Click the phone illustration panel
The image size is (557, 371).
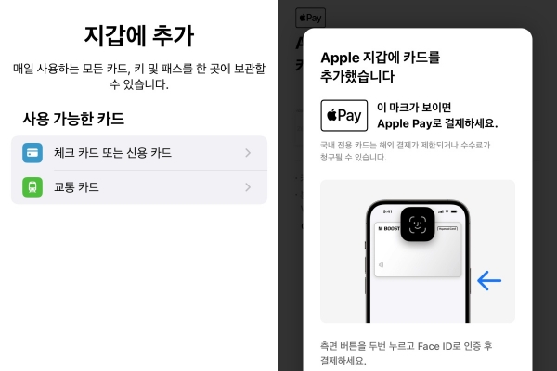click(x=418, y=251)
